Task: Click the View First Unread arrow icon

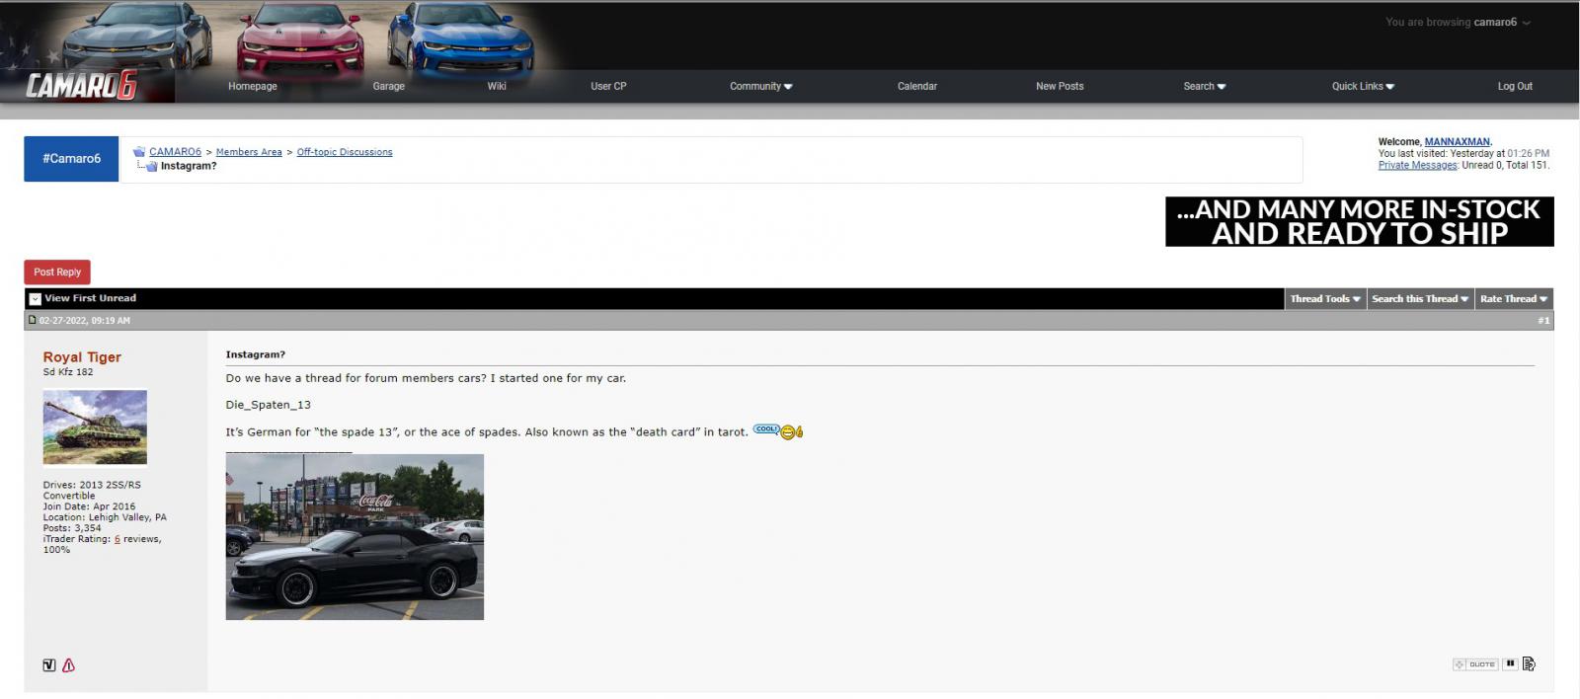Action: [35, 298]
